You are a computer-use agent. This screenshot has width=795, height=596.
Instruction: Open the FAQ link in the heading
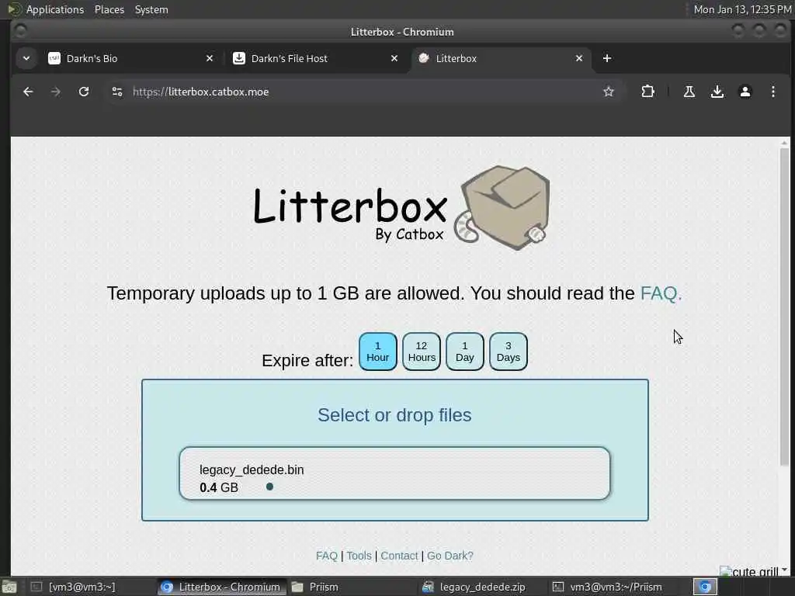pos(661,293)
